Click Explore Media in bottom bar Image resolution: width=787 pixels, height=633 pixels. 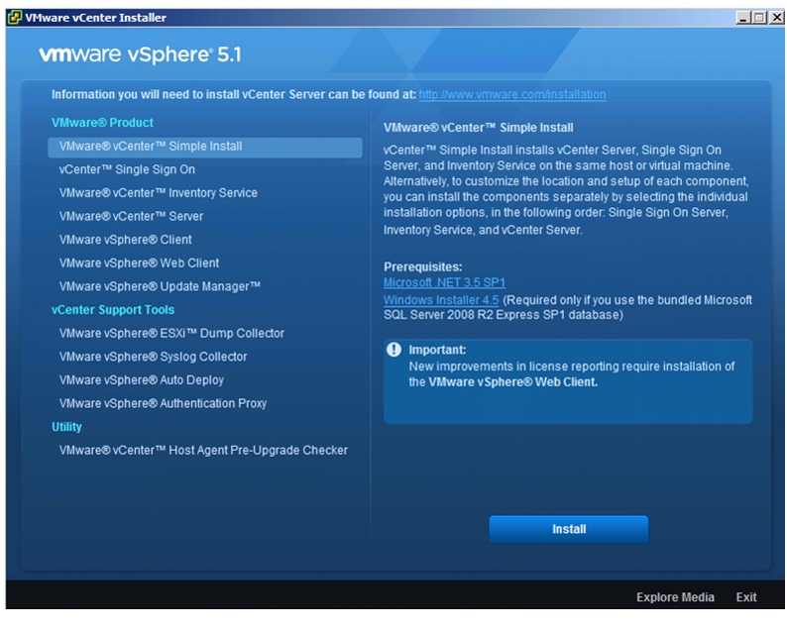[675, 597]
